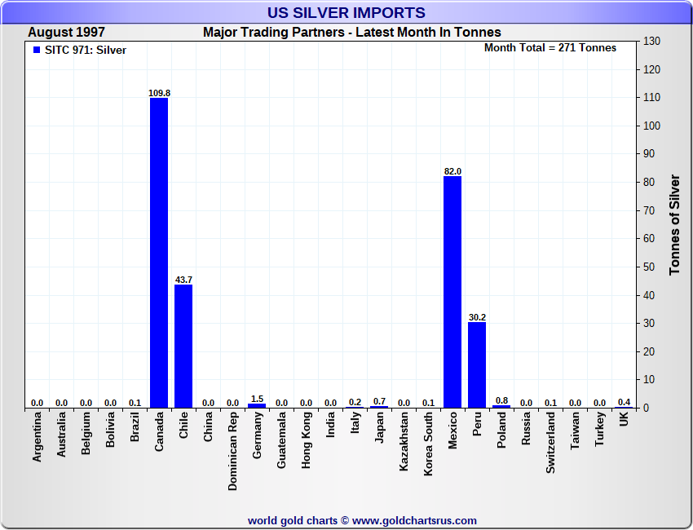Viewport: 693px width, 530px height.
Task: Click the August 1997 date label
Action: tap(66, 33)
